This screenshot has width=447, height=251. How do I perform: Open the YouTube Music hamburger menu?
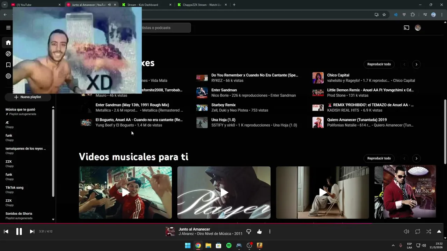pos(8,28)
